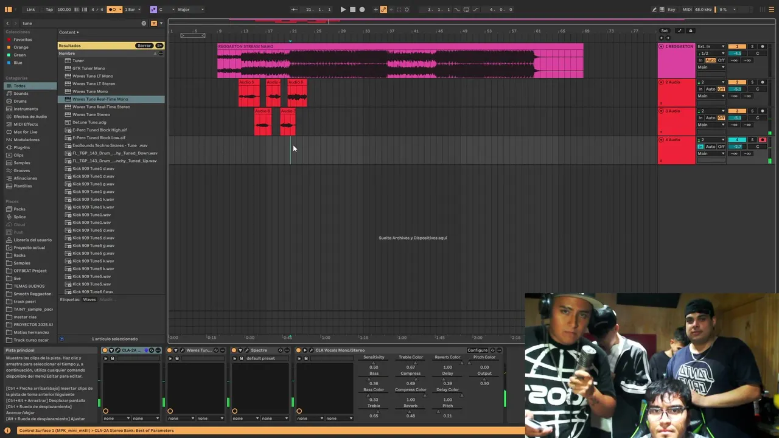Toggle the browser show/hide icon at top-left
The image size is (779, 438).
click(9, 9)
